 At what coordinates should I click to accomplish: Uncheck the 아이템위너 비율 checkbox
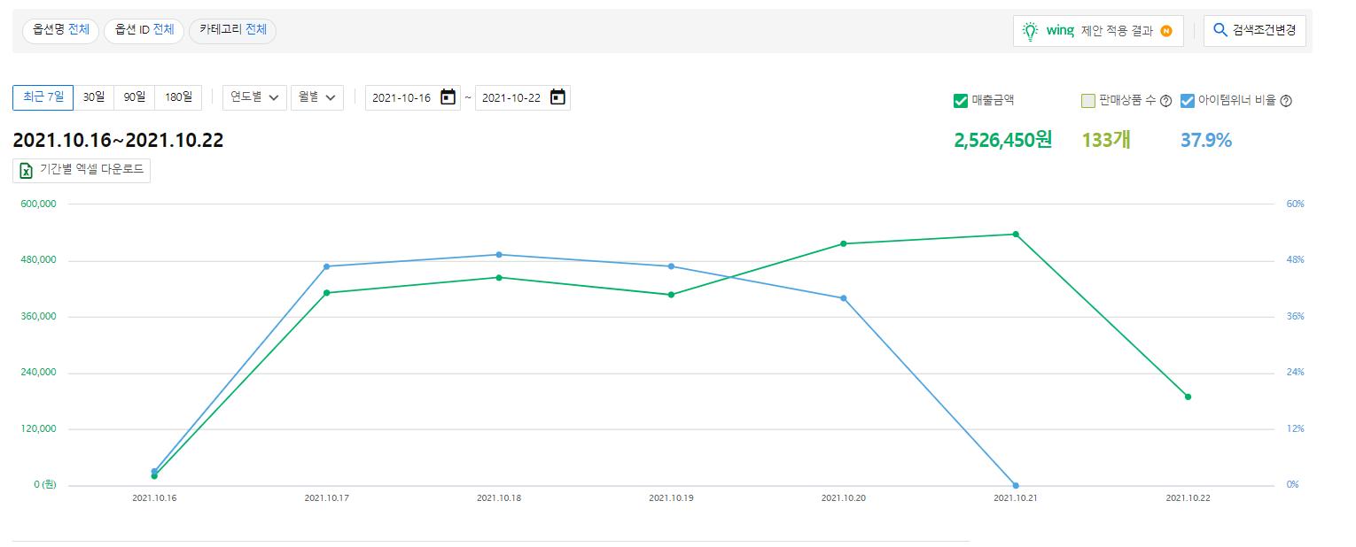[x=1188, y=101]
